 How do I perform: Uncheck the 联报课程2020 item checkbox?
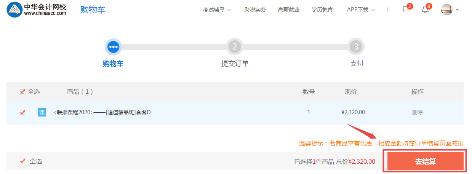pyautogui.click(x=22, y=112)
